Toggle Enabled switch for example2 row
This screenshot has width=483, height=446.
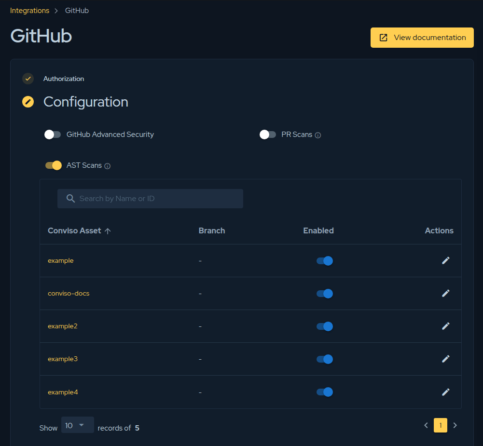click(325, 326)
